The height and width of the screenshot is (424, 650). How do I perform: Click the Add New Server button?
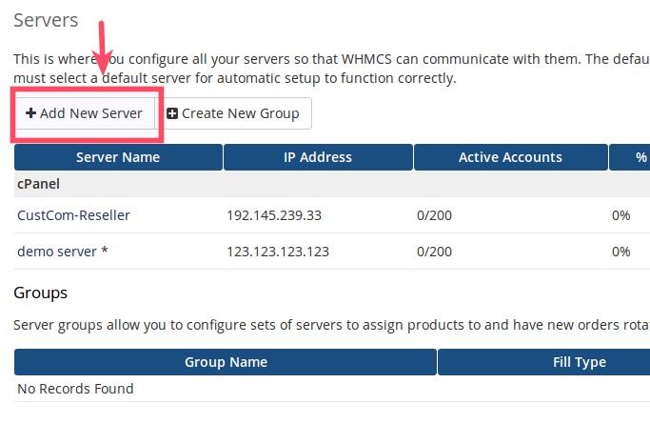[85, 113]
